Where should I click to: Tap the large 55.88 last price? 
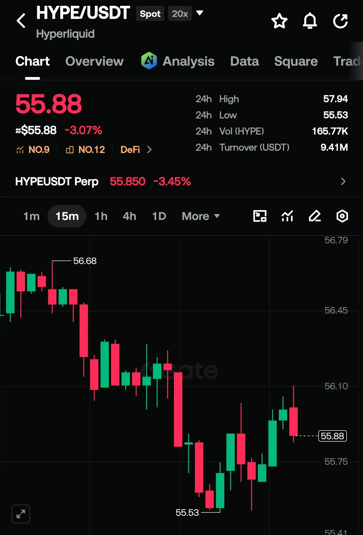point(49,104)
